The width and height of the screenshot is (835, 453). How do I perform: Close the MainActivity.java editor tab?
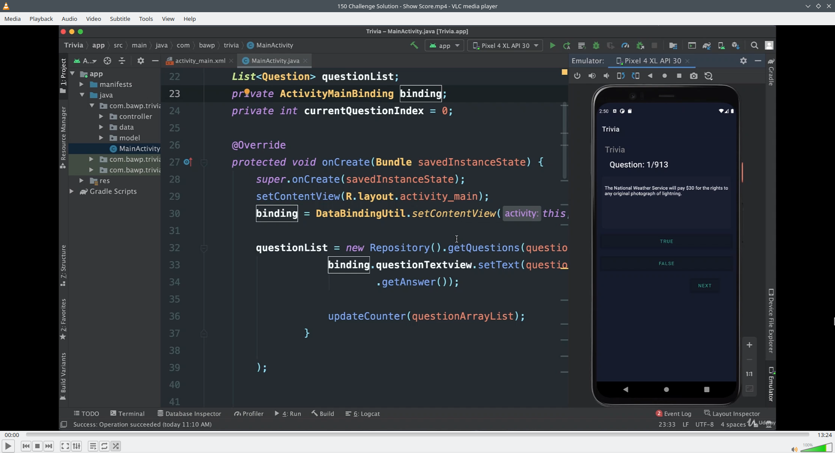pos(305,61)
